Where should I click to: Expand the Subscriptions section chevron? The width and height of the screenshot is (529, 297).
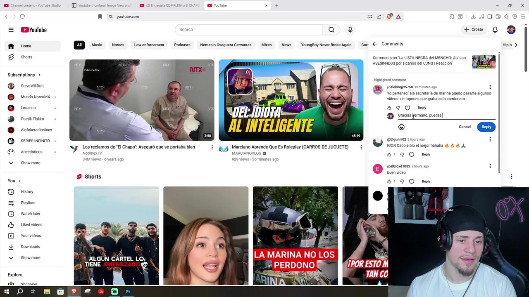[x=40, y=75]
